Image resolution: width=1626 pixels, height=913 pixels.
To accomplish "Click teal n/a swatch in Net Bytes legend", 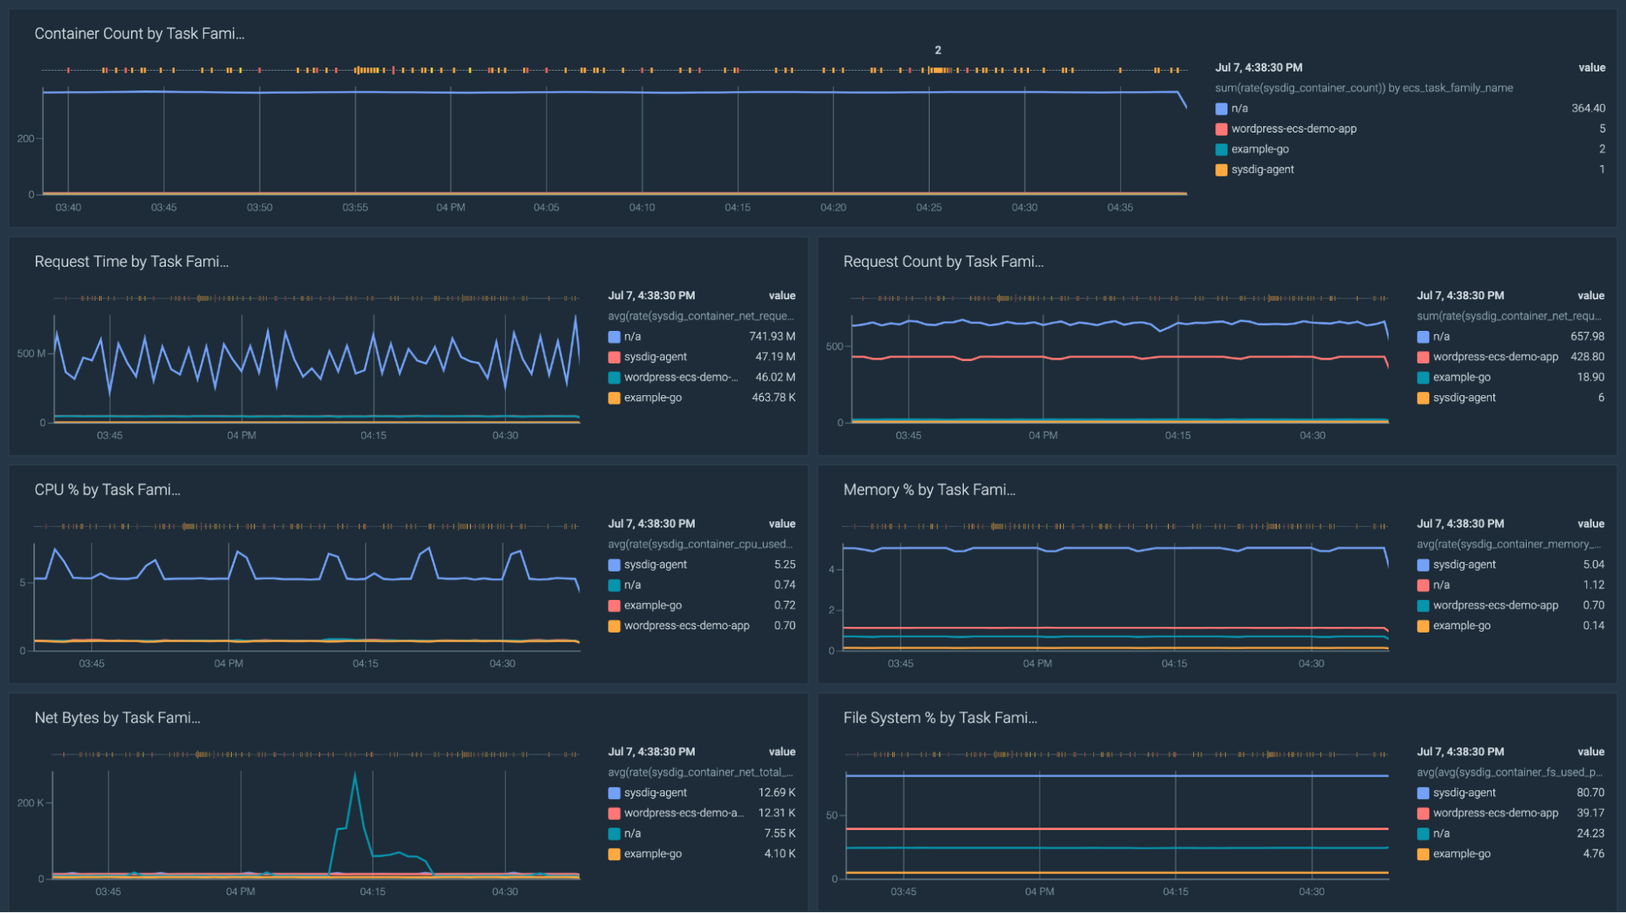I will pos(614,833).
